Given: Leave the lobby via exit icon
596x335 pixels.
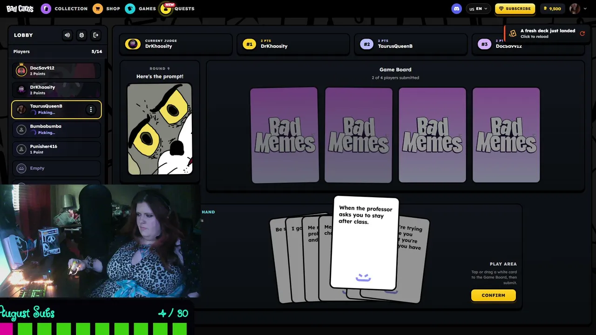Looking at the screenshot, I should tap(96, 35).
